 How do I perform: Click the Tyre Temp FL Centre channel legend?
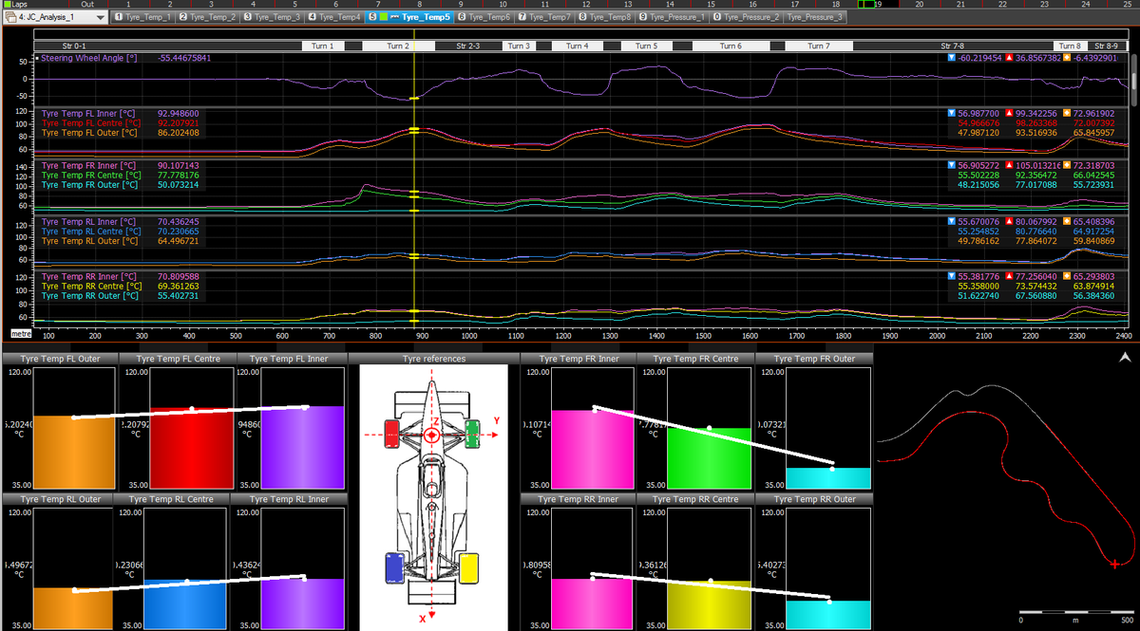(91, 122)
